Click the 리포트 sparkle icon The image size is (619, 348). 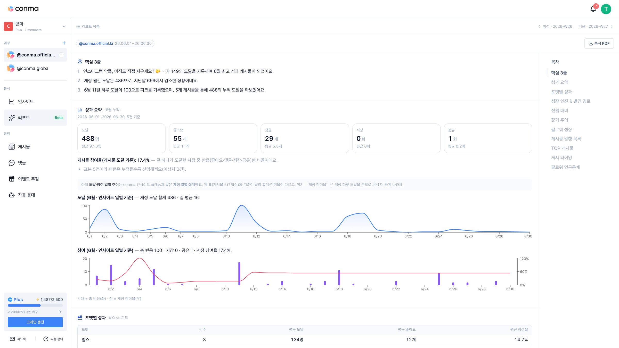pos(12,118)
